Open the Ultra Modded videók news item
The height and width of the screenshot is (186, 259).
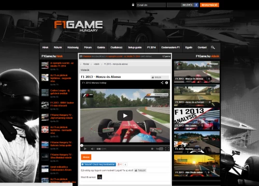tap(61, 156)
